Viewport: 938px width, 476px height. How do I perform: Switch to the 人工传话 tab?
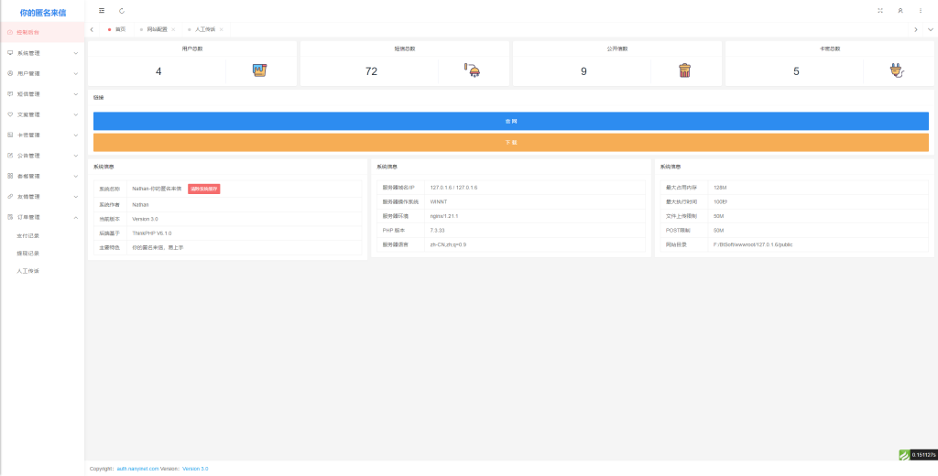point(204,29)
